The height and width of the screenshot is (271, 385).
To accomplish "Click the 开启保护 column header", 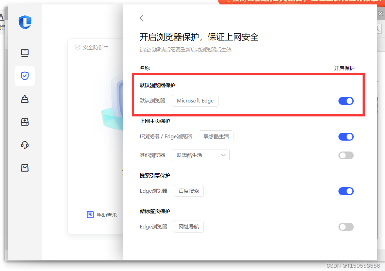I will 344,68.
